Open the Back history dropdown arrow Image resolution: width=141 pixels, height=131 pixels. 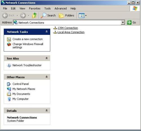(x=17, y=15)
